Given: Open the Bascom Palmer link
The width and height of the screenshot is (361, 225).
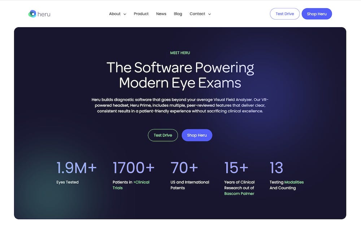Looking at the screenshot, I should pyautogui.click(x=239, y=194).
